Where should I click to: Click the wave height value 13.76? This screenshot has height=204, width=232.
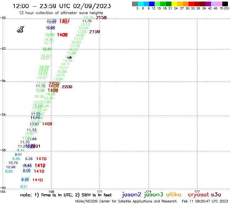60,75
